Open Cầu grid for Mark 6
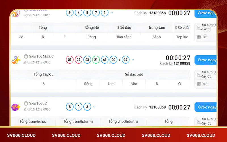This screenshot has height=142, width=227. [x=202, y=84]
